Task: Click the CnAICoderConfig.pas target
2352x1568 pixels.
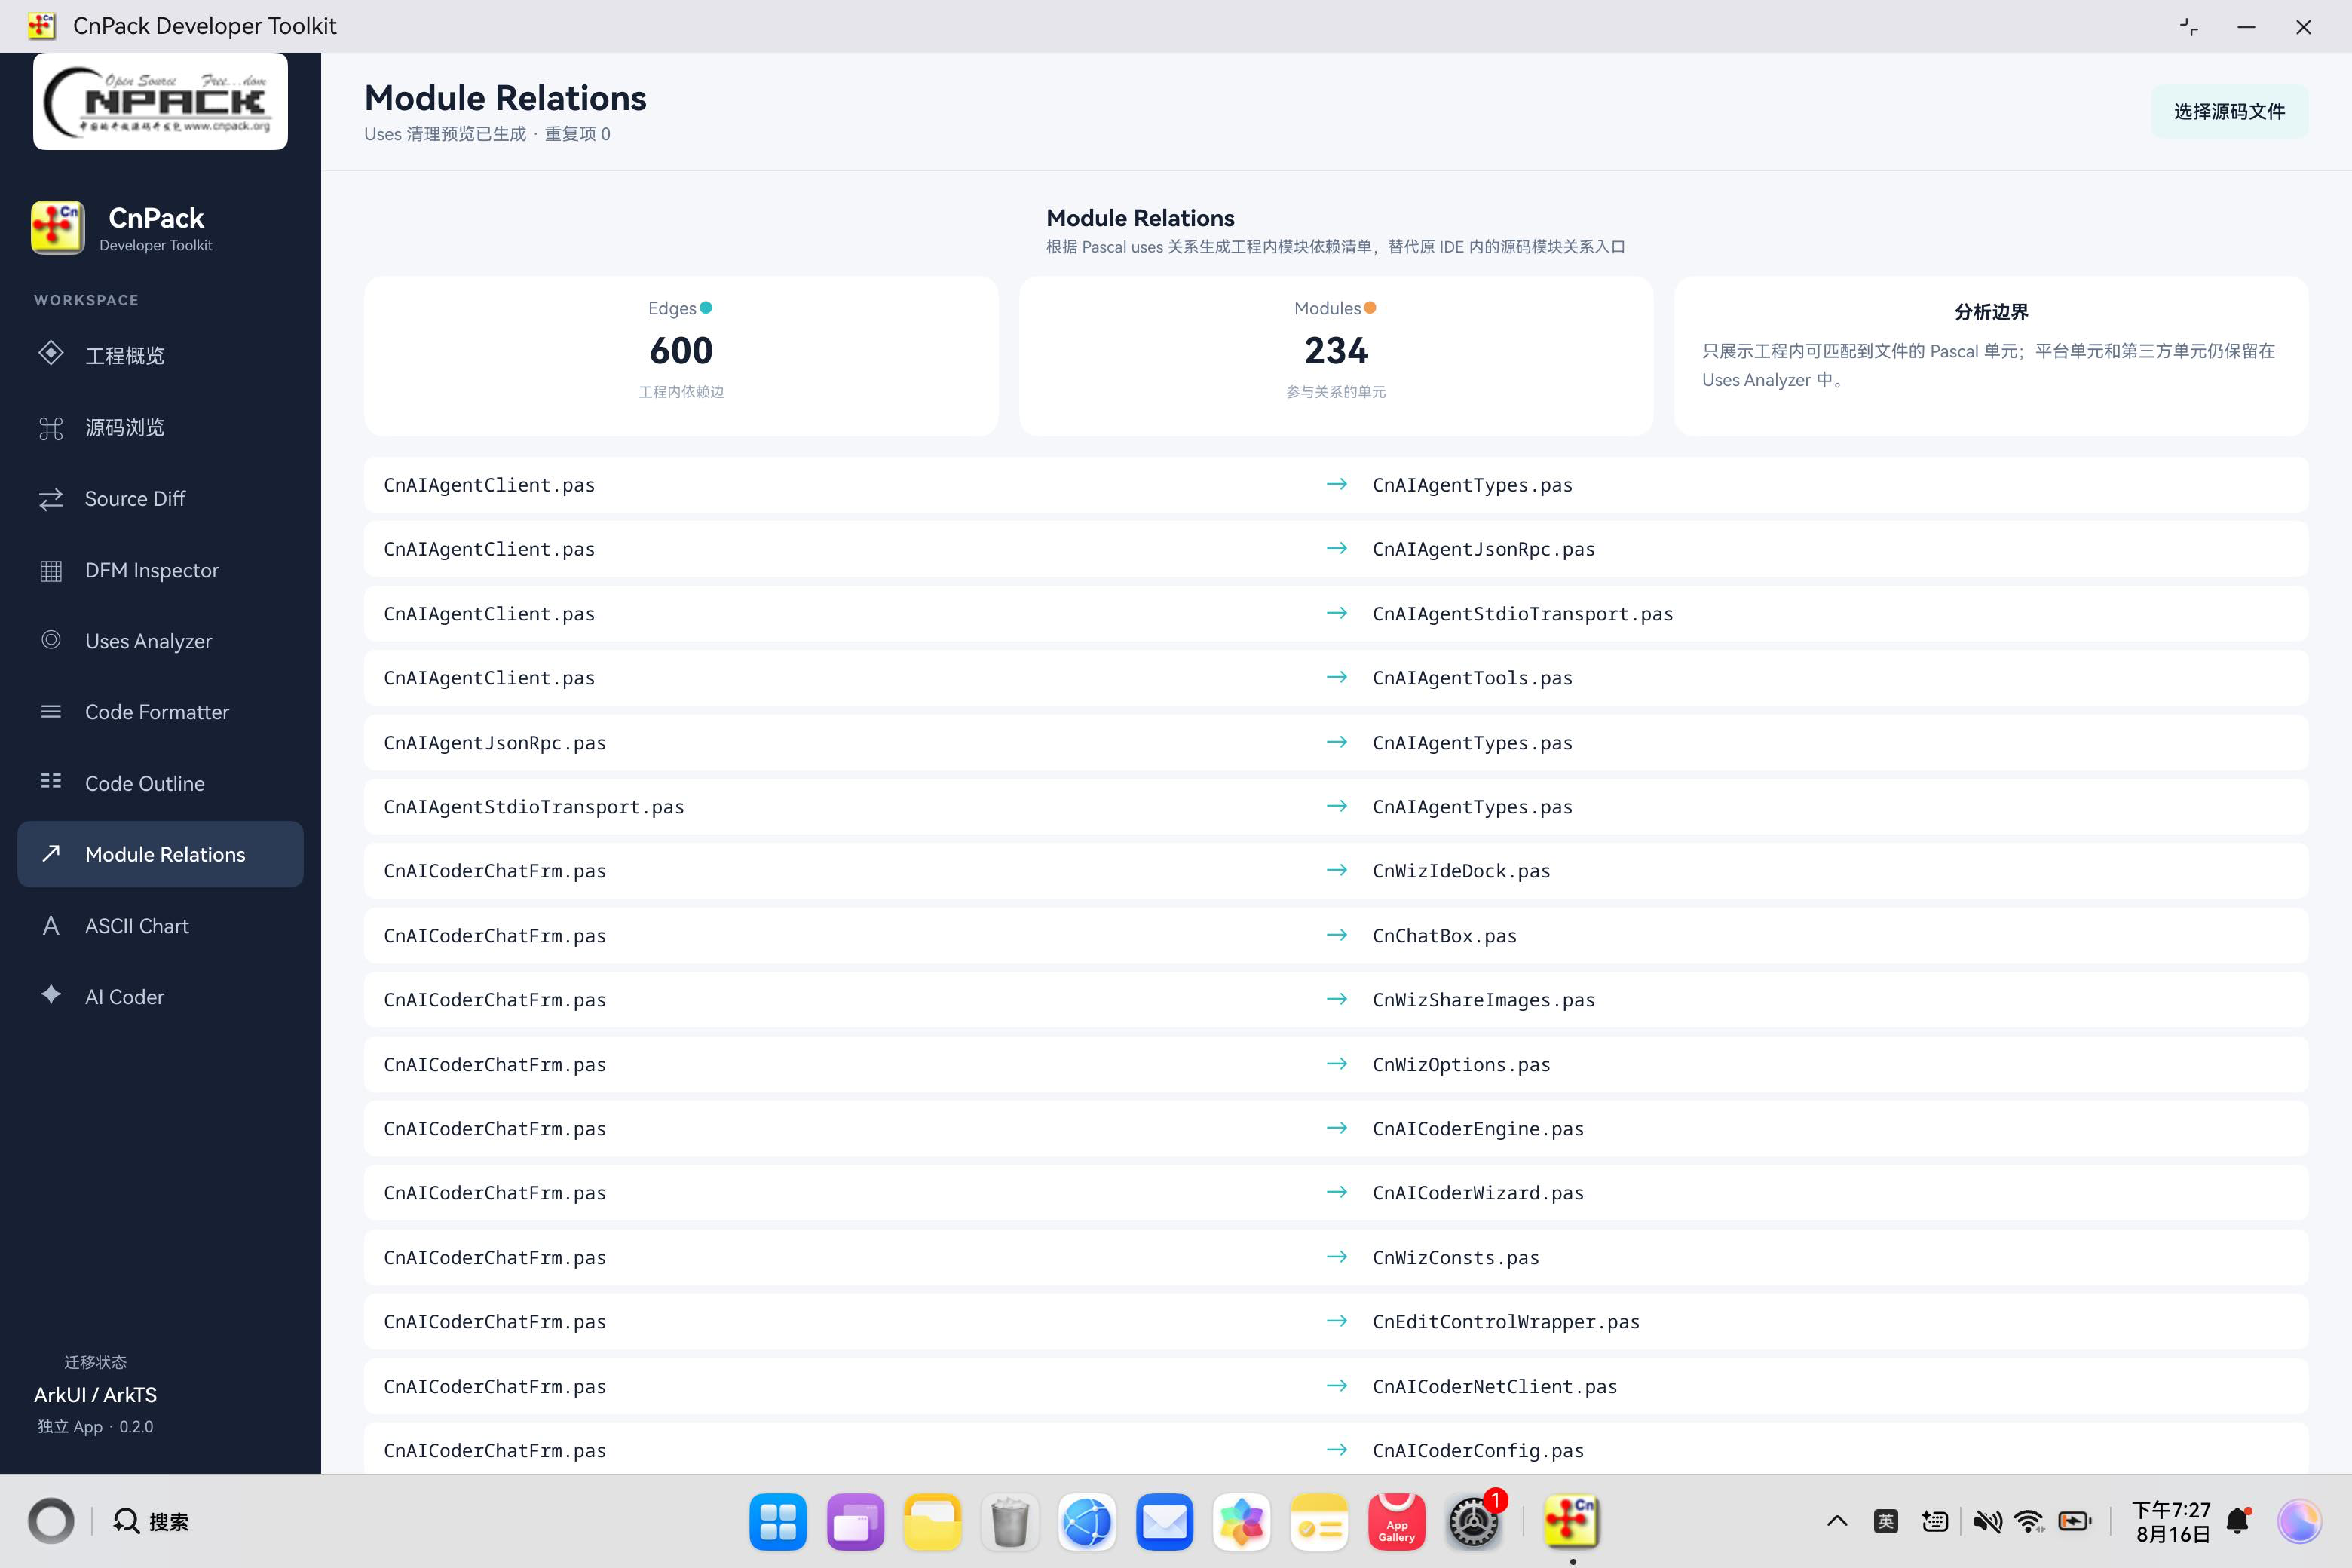Action: click(x=1478, y=1451)
